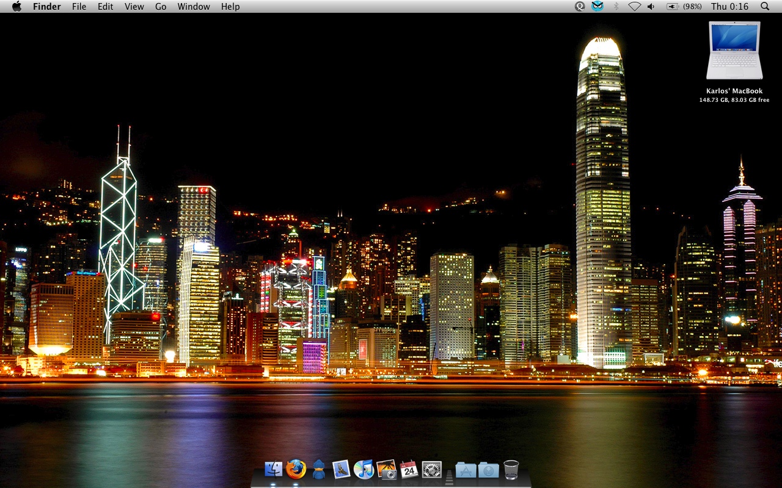Open Mail stamp icon in dock
782x488 pixels.
click(341, 469)
